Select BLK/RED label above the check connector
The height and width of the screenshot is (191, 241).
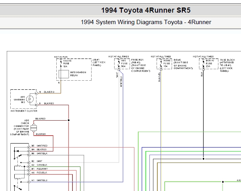click(40, 119)
